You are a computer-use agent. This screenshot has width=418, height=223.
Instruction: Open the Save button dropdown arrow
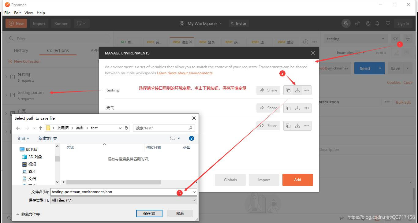(x=408, y=68)
